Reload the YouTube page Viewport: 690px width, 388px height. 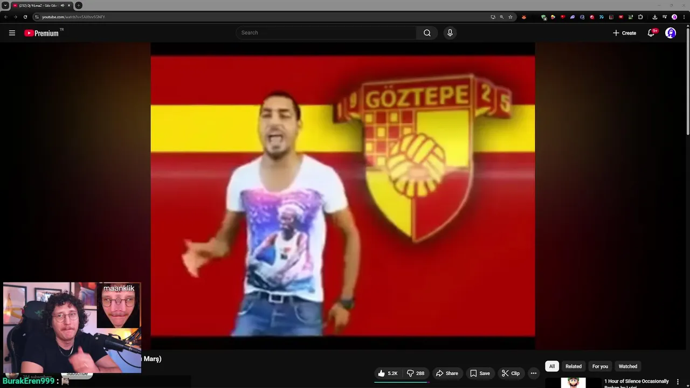(x=25, y=17)
